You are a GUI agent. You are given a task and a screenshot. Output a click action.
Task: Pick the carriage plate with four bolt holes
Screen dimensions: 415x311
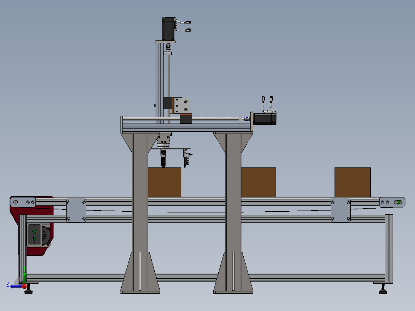(x=182, y=105)
